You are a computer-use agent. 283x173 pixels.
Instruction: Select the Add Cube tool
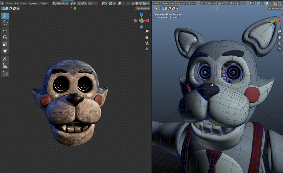[5, 73]
